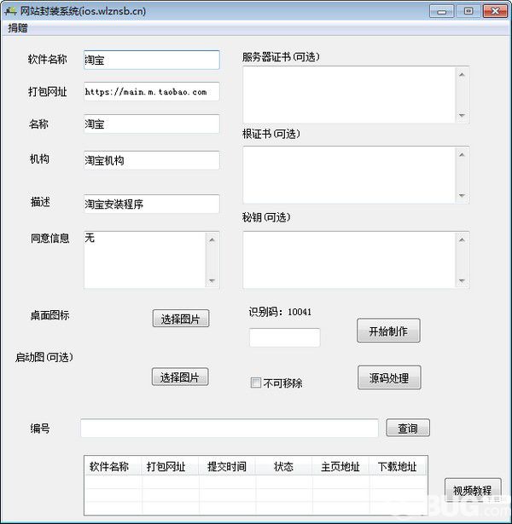Click down arrow of 秘钥 scrollbar
The height and width of the screenshot is (524, 512).
[463, 280]
